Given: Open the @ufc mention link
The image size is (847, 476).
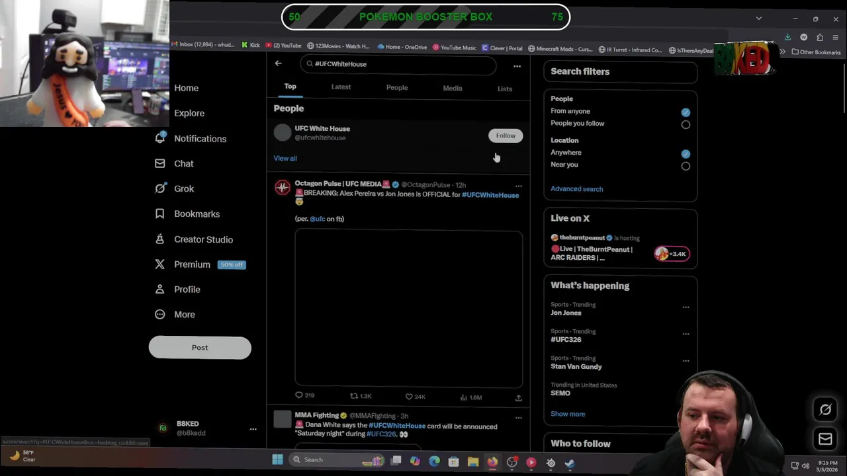Looking at the screenshot, I should 317,219.
